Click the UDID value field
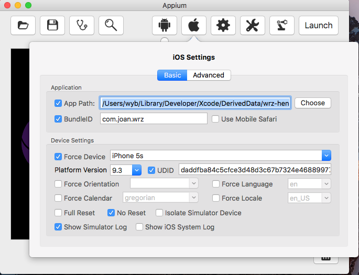Viewport: 359px width, 275px height. point(255,170)
